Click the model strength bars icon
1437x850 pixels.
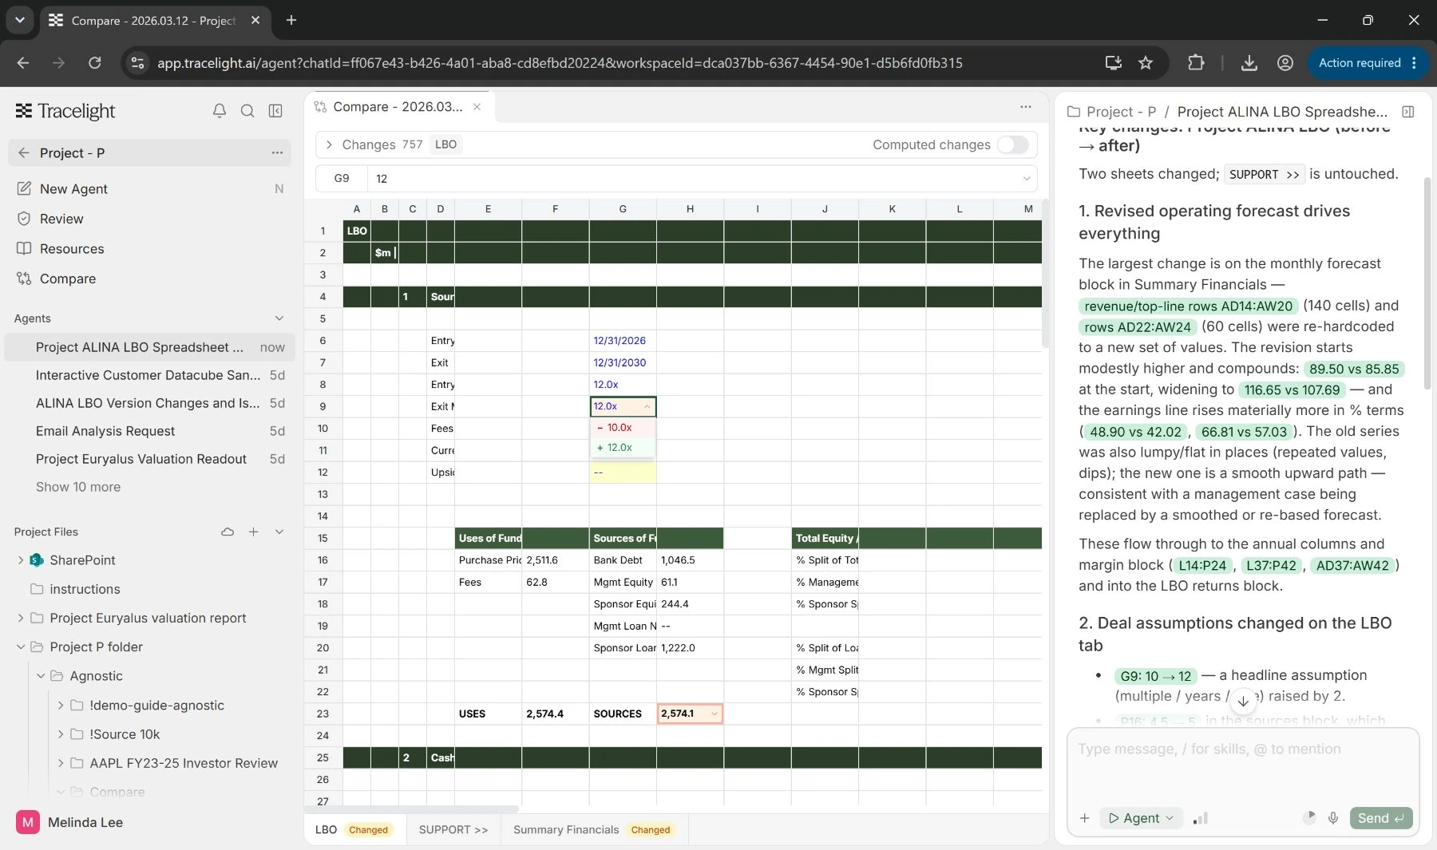point(1201,818)
